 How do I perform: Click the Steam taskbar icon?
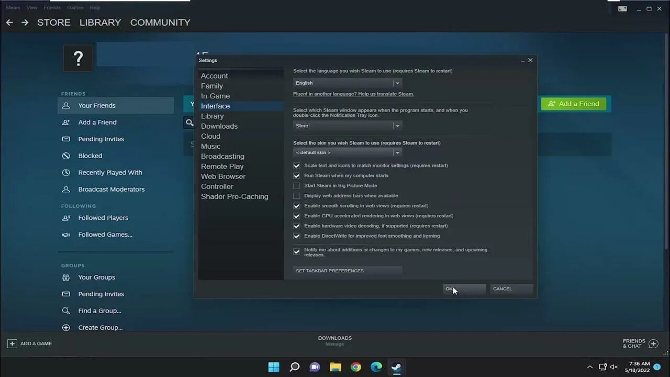[397, 367]
